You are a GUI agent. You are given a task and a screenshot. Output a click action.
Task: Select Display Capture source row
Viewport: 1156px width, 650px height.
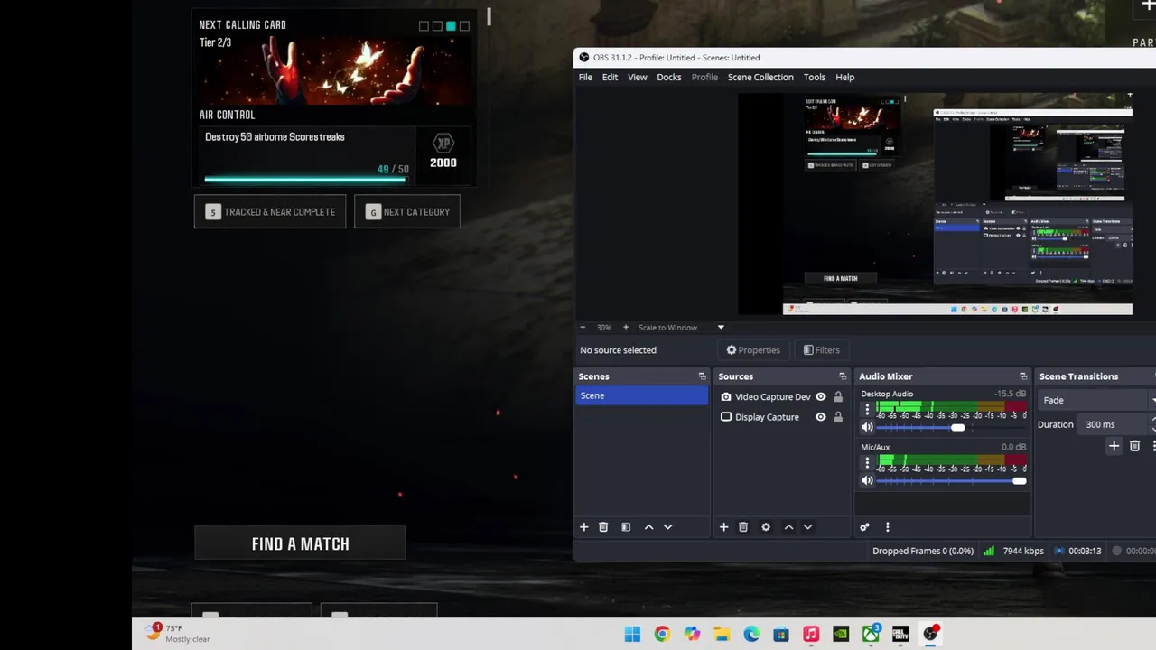782,417
